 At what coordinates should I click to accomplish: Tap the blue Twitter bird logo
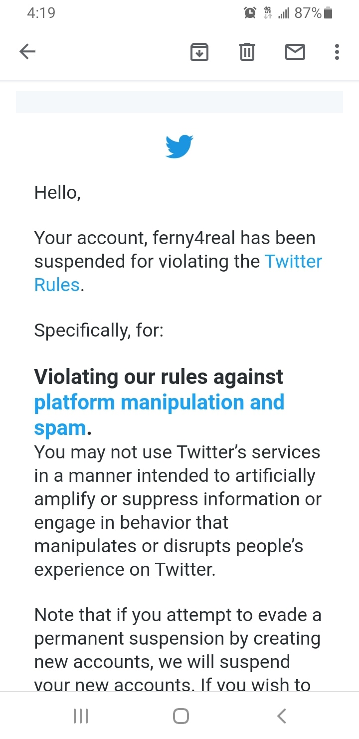179,146
